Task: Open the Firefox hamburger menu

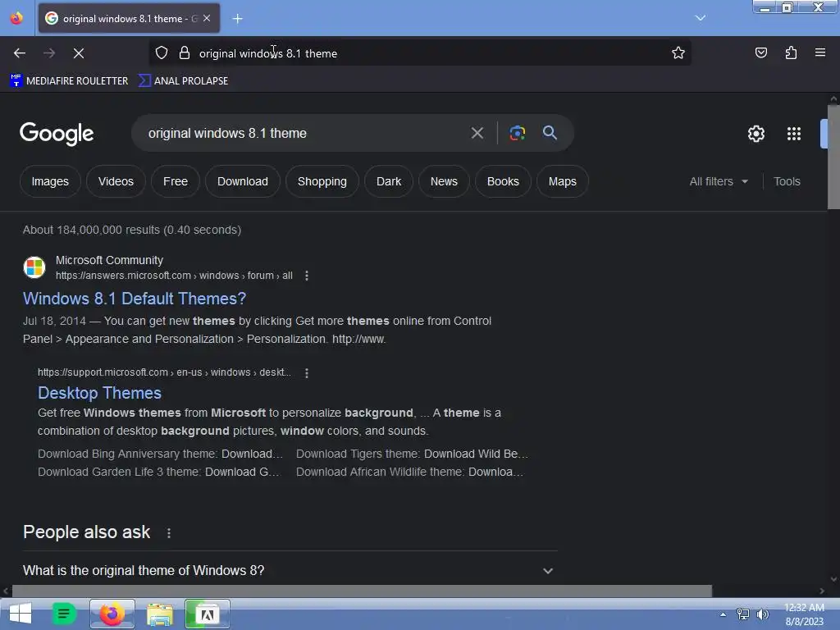Action: coord(820,52)
